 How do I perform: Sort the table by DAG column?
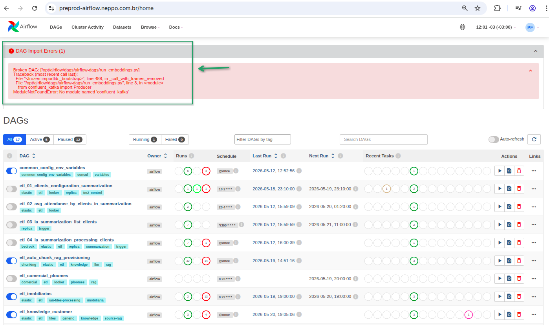click(x=27, y=156)
